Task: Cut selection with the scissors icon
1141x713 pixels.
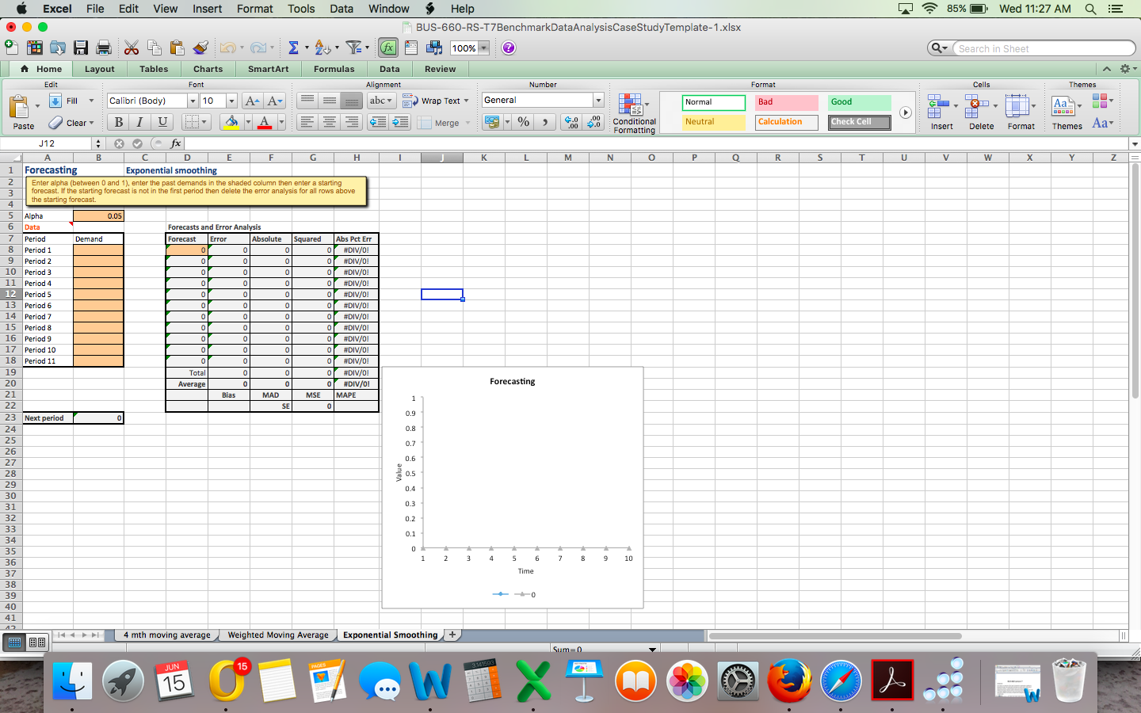Action: pos(132,48)
